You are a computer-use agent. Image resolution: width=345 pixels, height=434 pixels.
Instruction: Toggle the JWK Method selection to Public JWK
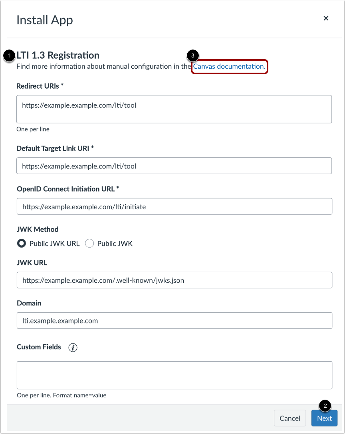[89, 243]
